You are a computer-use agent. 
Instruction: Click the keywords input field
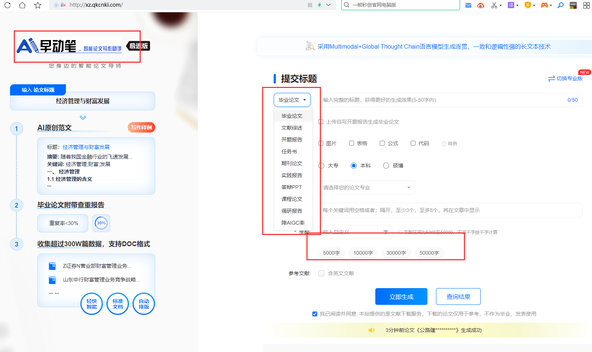point(450,210)
